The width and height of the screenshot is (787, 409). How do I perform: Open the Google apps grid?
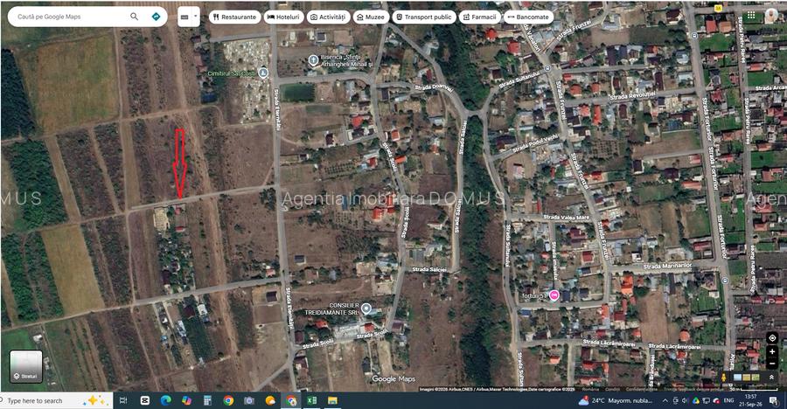coord(751,16)
